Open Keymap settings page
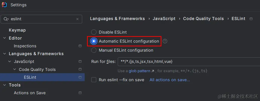 click(x=17, y=30)
